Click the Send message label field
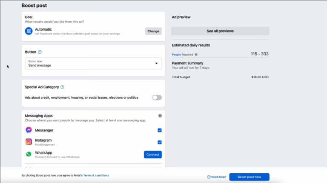Viewport: 327px width, 183px height. pos(93,63)
